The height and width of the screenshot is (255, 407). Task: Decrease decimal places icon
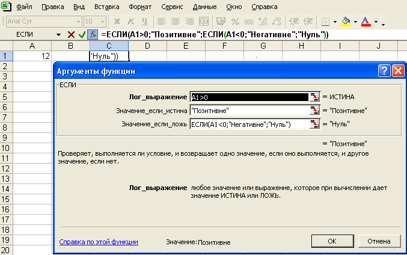[277, 22]
